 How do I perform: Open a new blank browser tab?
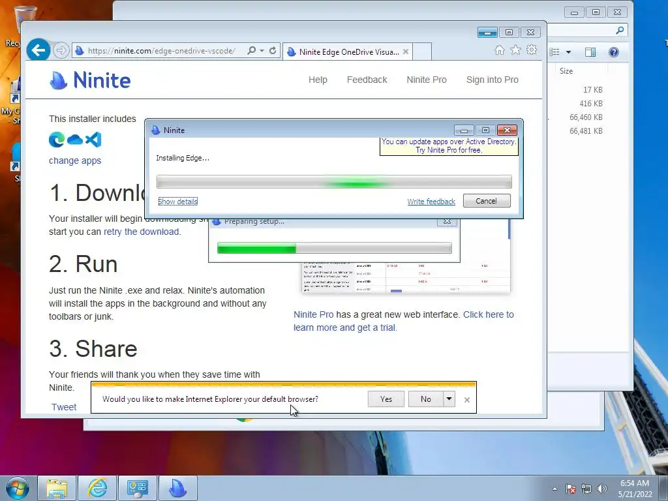[422, 52]
